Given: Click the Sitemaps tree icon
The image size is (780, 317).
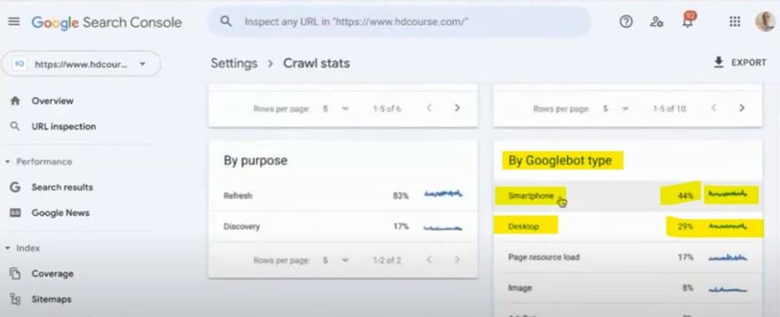Looking at the screenshot, I should click(x=15, y=299).
